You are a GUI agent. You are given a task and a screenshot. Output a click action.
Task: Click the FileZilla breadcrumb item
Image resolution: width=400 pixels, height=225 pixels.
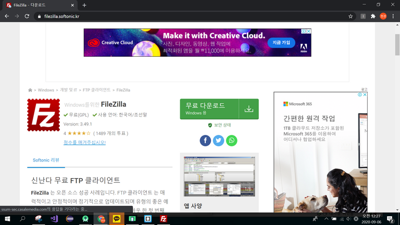pos(123,90)
